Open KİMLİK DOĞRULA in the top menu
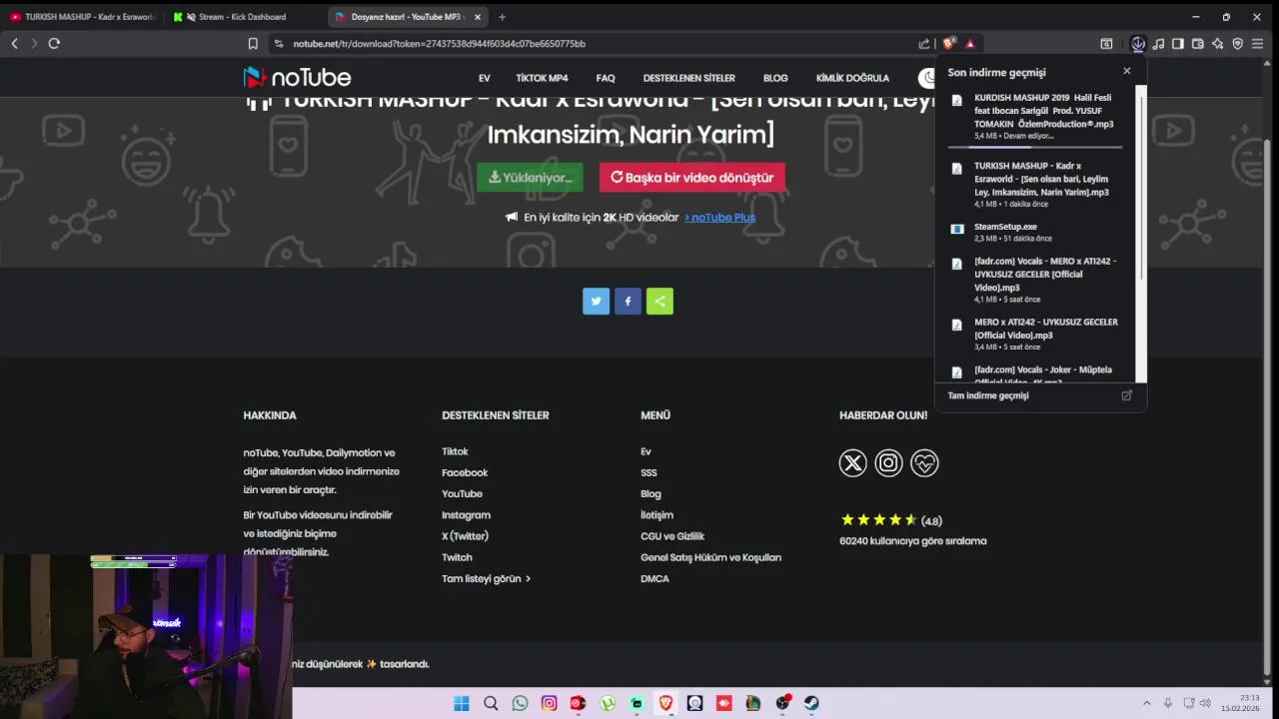Screen dimensions: 1279x719 point(852,78)
